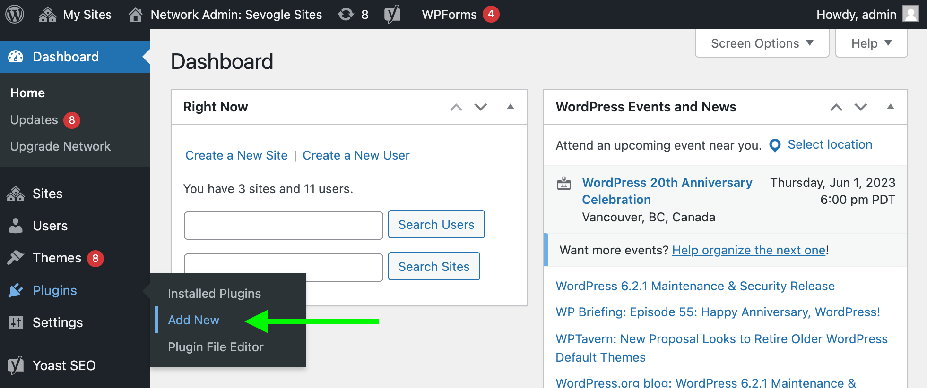This screenshot has height=388, width=927.
Task: Open the updates icon in admin bar
Action: coord(346,14)
